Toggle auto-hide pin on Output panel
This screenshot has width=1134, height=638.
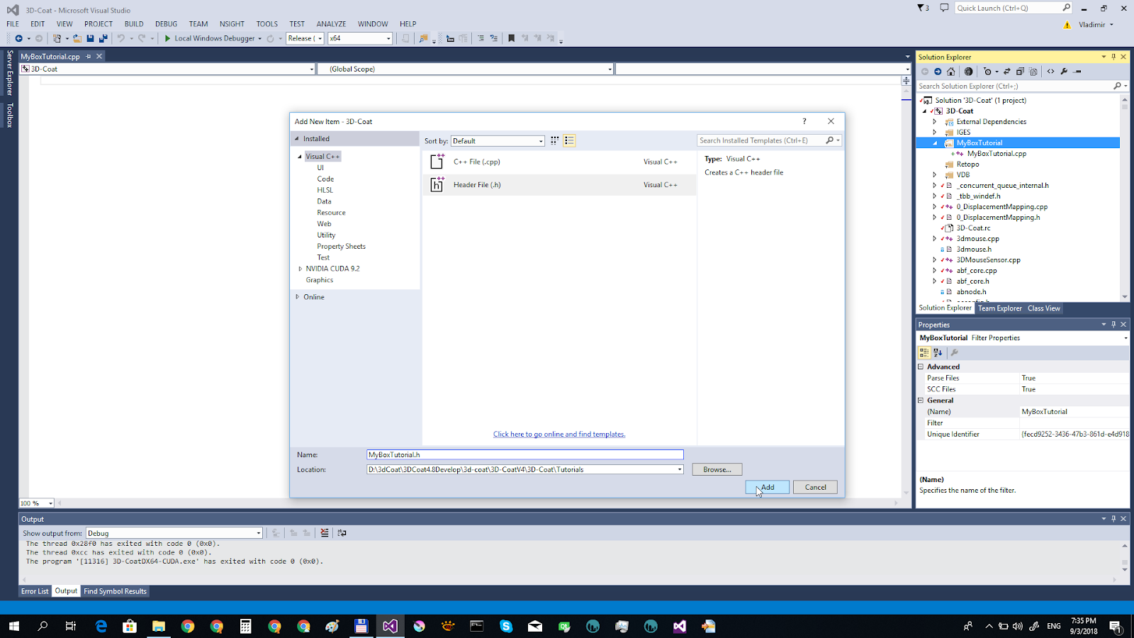(1113, 519)
